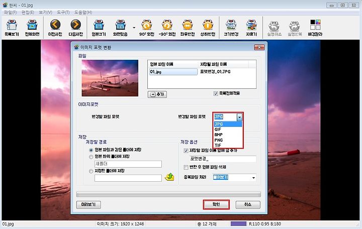Click the designated folder path field
The image size is (362, 229).
pyautogui.click(x=128, y=178)
